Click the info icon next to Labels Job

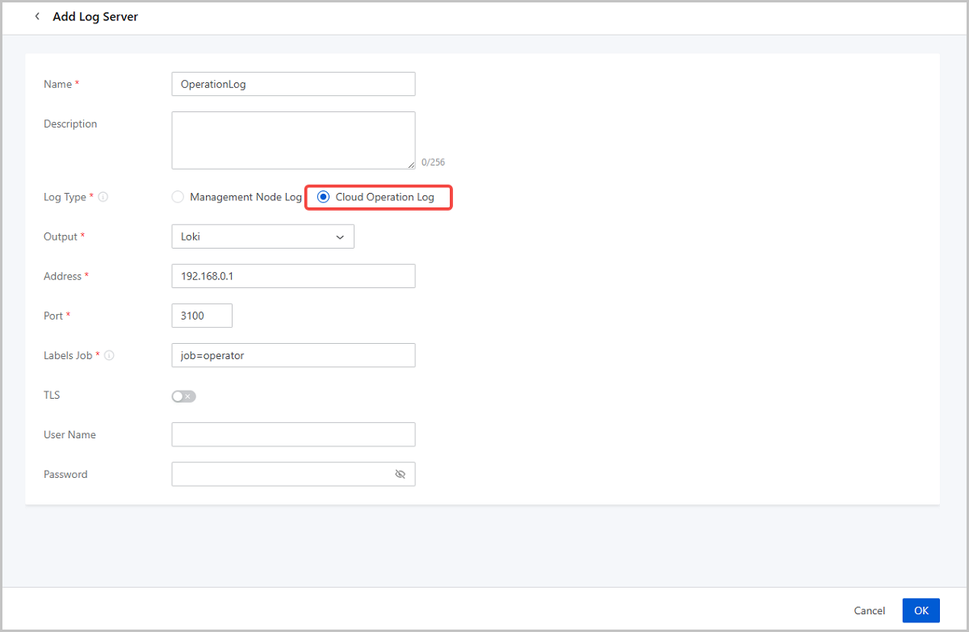(x=109, y=355)
